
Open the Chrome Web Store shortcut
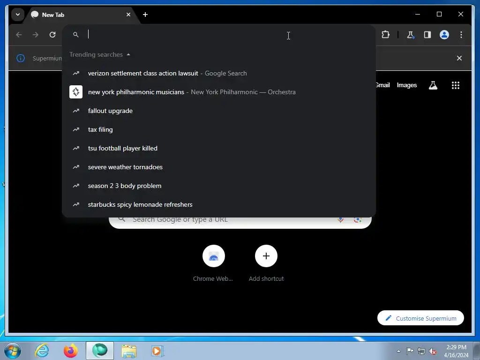click(213, 263)
